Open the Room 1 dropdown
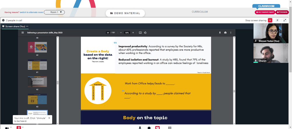The image size is (292, 129). pyautogui.click(x=54, y=12)
